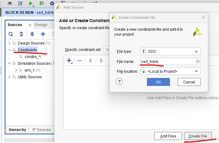Click the plus icon to add sources
The height and width of the screenshot is (143, 219).
click(x=43, y=34)
